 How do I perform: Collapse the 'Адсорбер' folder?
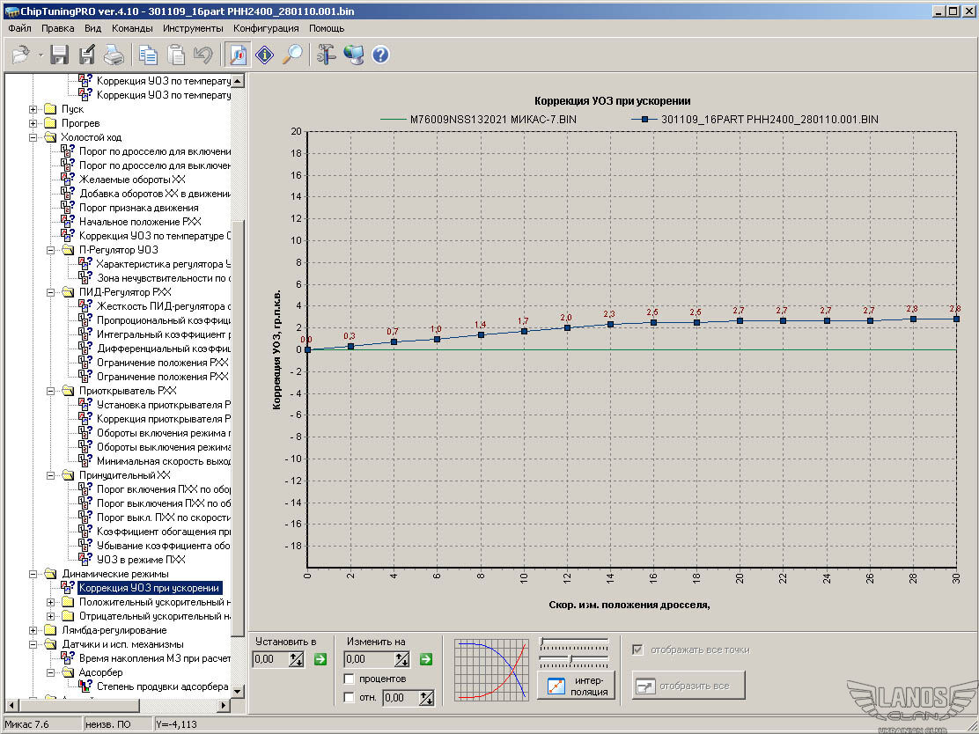point(50,672)
